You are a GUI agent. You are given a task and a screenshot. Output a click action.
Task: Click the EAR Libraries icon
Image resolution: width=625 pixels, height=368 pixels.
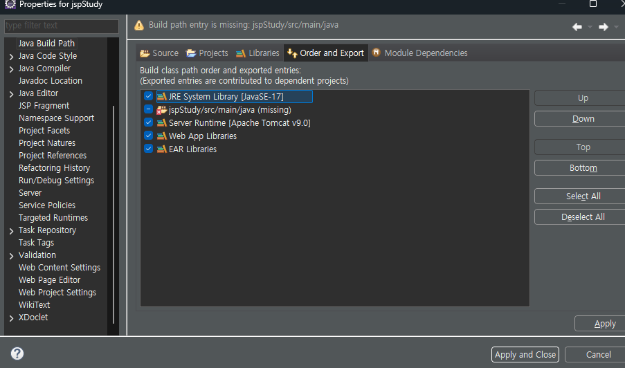(161, 149)
